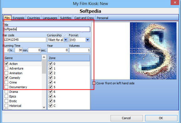Uncheck the Action genre checkbox
The image size is (181, 123).
click(x=7, y=64)
